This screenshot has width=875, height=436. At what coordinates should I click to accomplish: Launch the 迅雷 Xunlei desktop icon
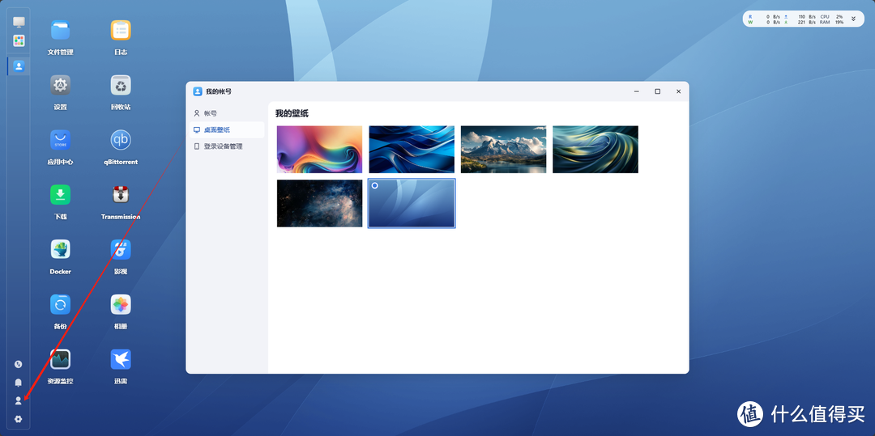121,359
